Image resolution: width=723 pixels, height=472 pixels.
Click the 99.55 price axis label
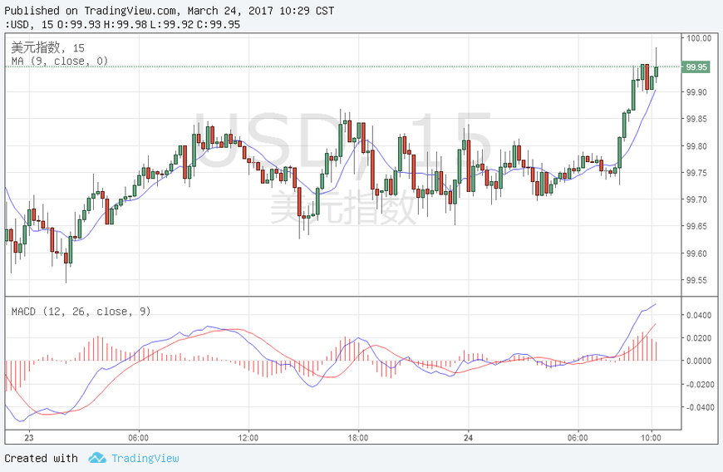click(696, 280)
